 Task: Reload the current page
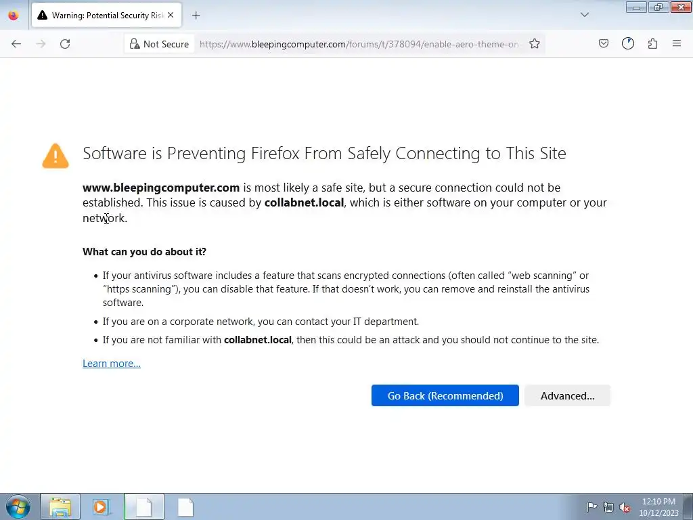[x=65, y=44]
